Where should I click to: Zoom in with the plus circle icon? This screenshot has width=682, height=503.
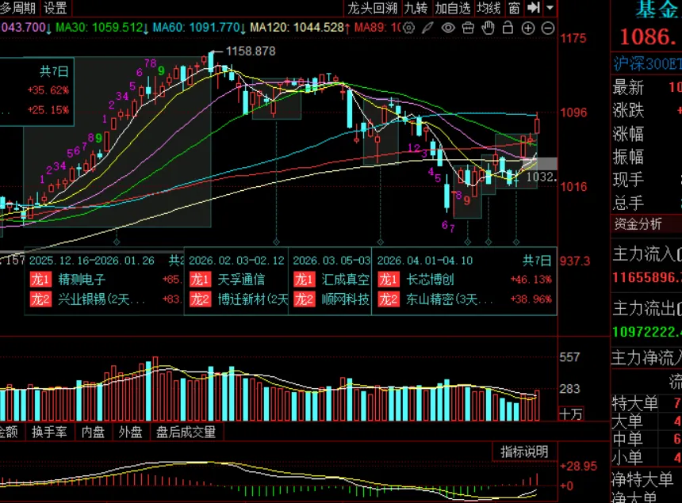click(x=527, y=29)
